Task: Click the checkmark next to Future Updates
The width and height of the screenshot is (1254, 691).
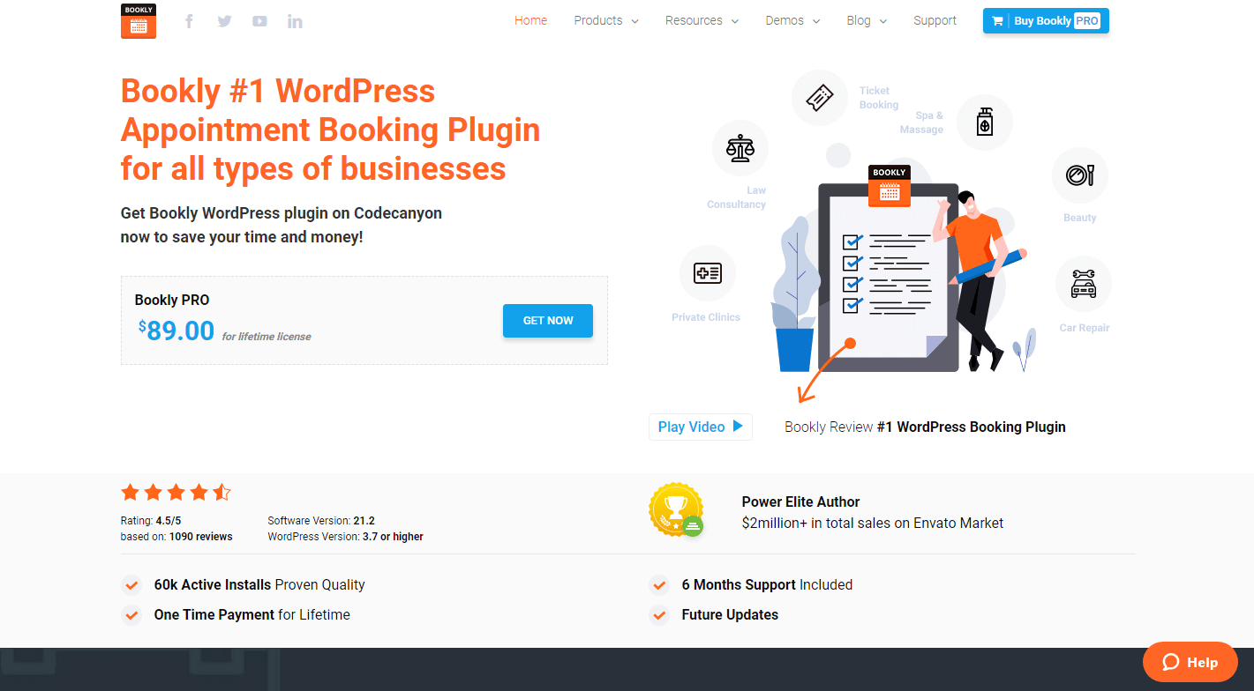Action: tap(659, 614)
